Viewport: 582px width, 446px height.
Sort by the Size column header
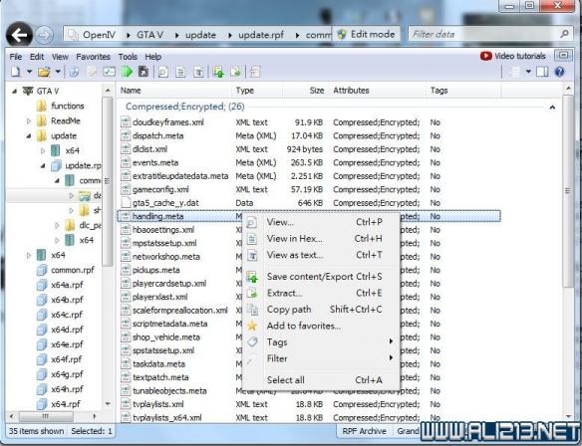click(317, 90)
